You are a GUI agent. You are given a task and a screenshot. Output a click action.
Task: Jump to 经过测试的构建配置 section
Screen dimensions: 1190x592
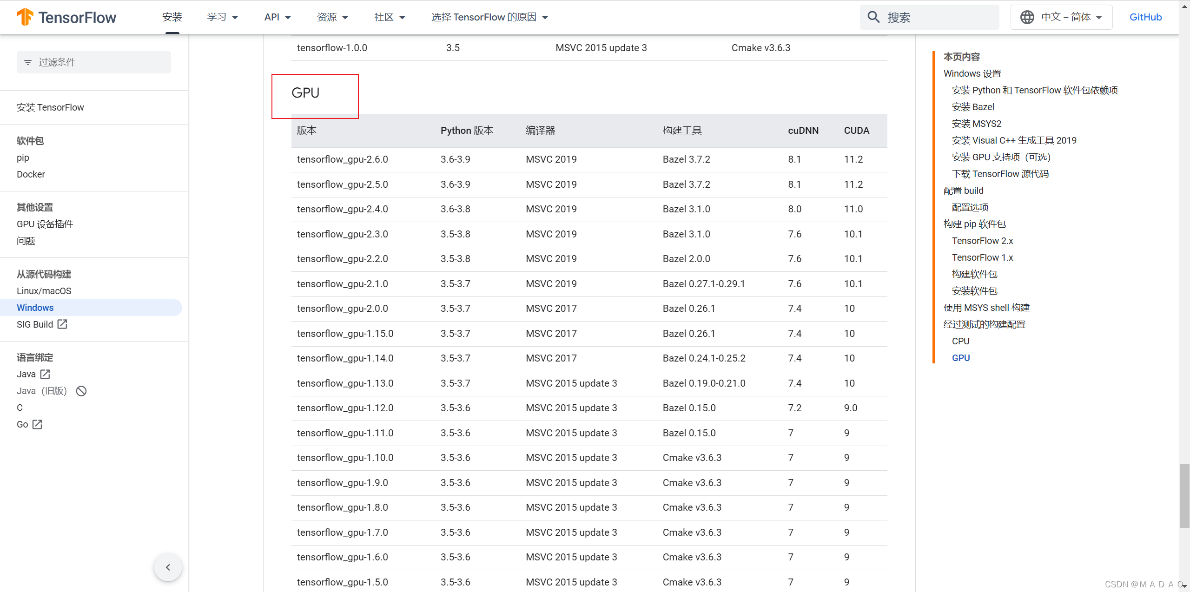[984, 324]
